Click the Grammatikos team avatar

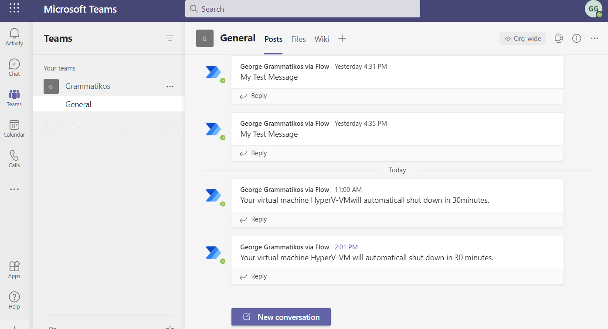(x=51, y=87)
